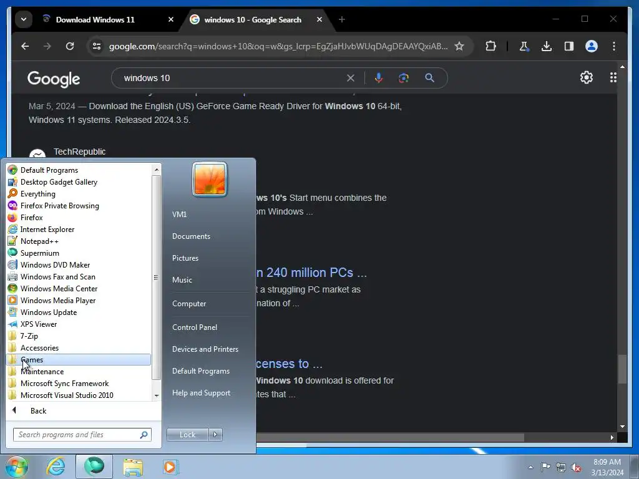Image resolution: width=639 pixels, height=479 pixels.
Task: Show hidden tray icons arrow
Action: point(530,467)
